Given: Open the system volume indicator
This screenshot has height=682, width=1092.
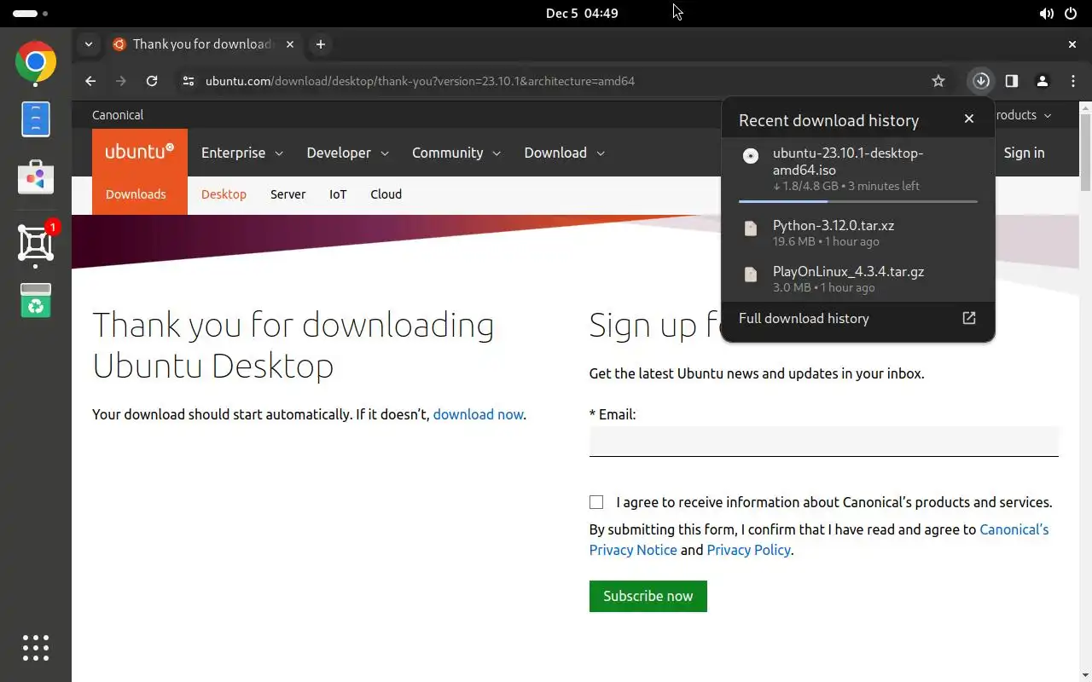Looking at the screenshot, I should click(1047, 14).
